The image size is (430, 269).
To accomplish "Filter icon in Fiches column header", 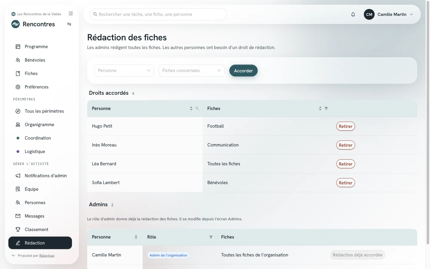I will pos(326,108).
